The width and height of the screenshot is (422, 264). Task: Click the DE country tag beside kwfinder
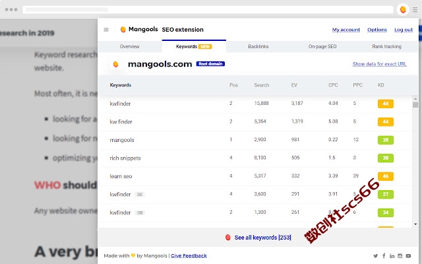(x=140, y=195)
